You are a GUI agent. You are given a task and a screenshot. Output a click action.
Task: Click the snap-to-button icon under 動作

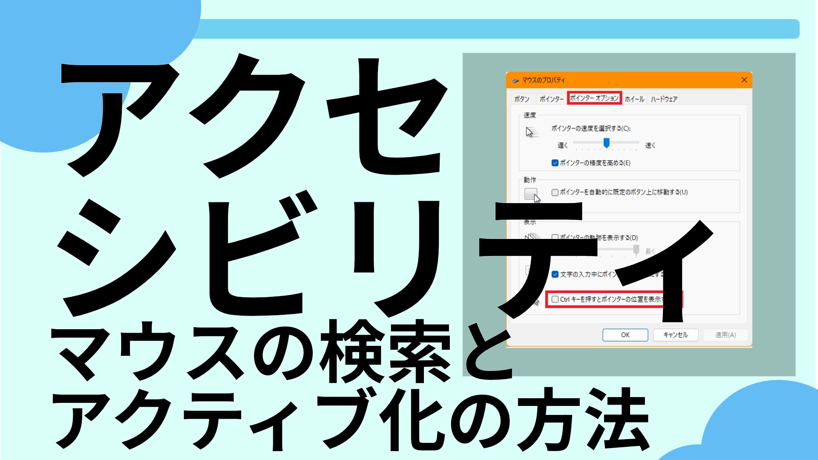coord(532,195)
